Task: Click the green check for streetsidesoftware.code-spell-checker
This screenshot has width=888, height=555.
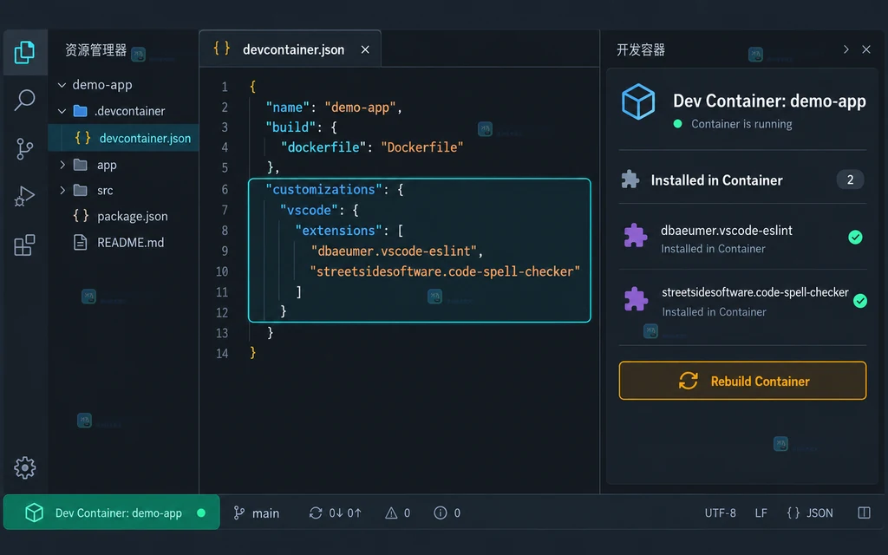Action: point(860,301)
